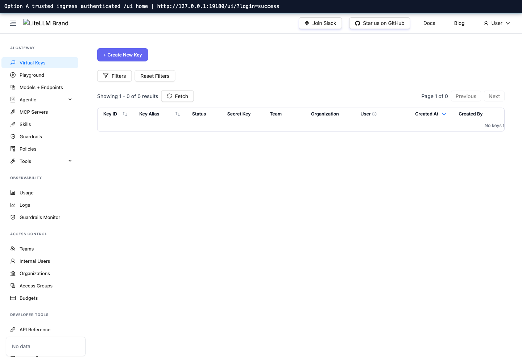The width and height of the screenshot is (522, 362).
Task: Click the person icon beside Internal Users
Action: coord(13,261)
